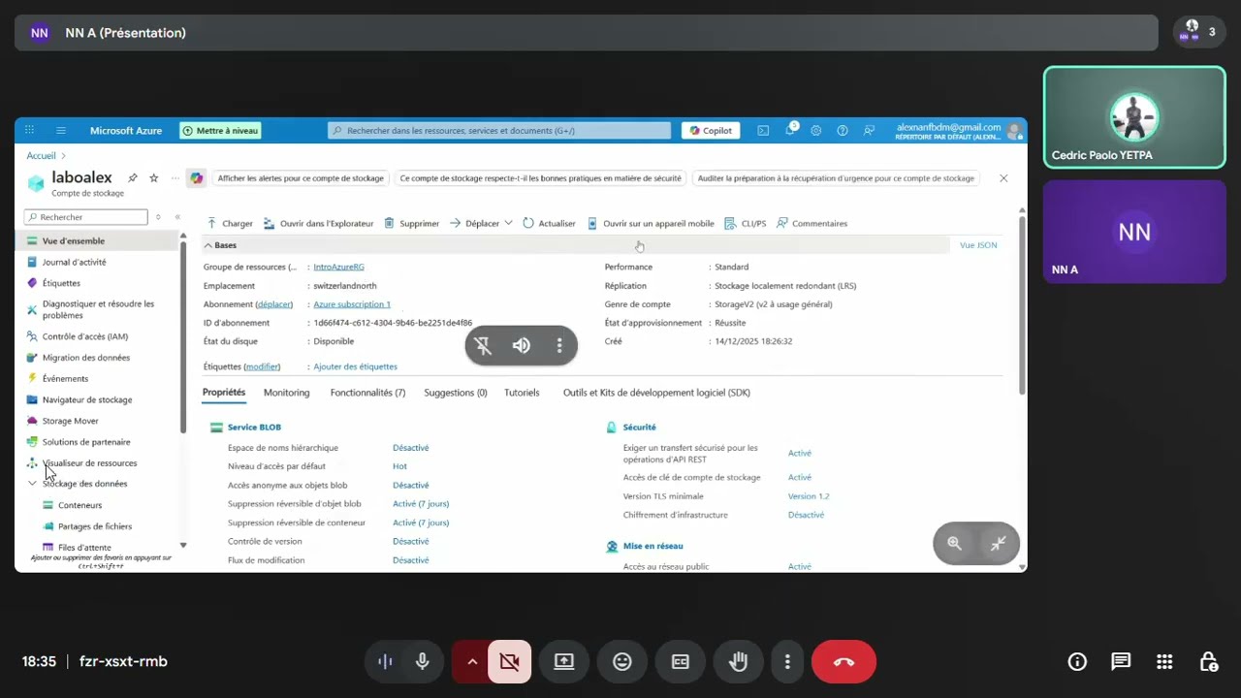Viewport: 1241px width, 698px height.
Task: Open more options ellipsis next to laboalex
Action: tap(175, 178)
